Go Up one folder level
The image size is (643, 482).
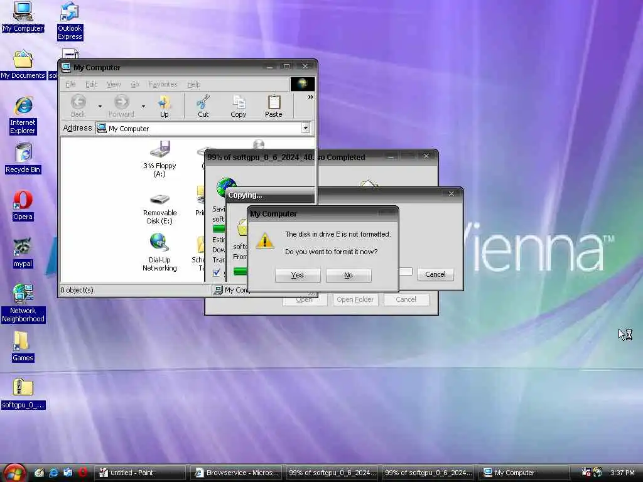165,105
